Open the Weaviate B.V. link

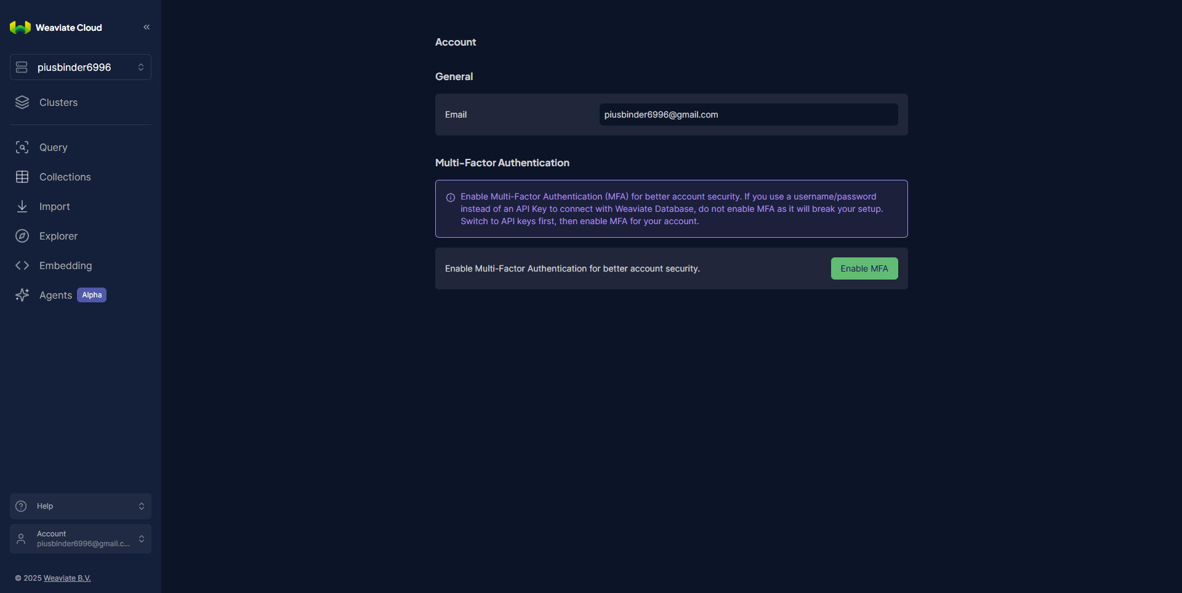point(67,578)
